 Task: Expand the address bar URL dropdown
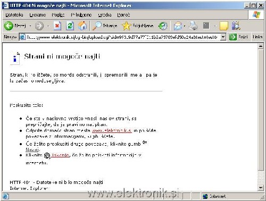(223, 37)
